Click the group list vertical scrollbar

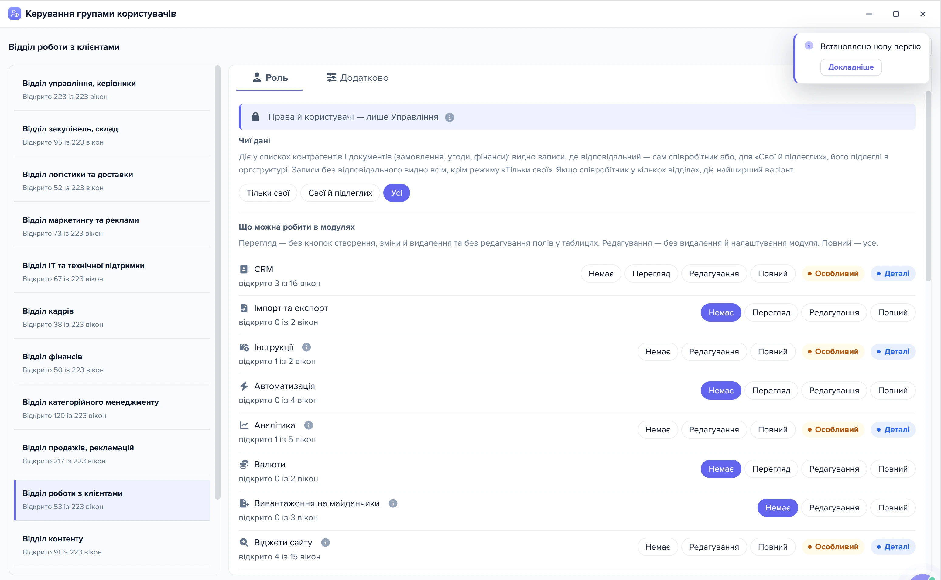click(217, 283)
